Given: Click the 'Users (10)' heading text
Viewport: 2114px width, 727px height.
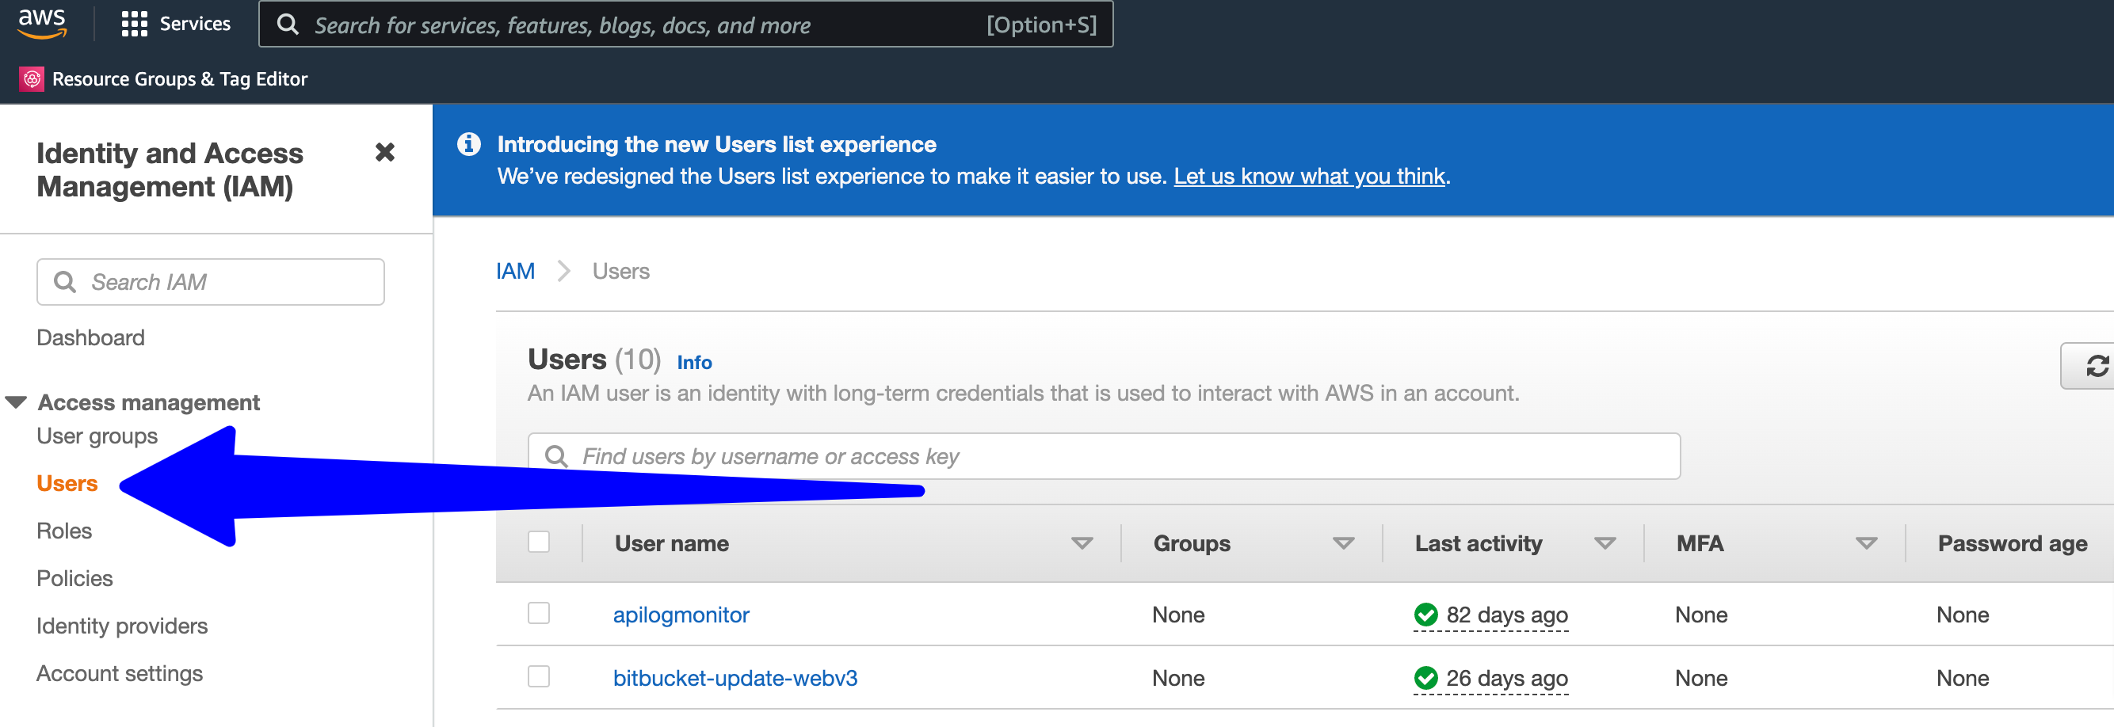Looking at the screenshot, I should click(594, 360).
